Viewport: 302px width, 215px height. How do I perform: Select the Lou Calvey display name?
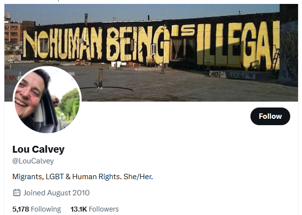[38, 149]
